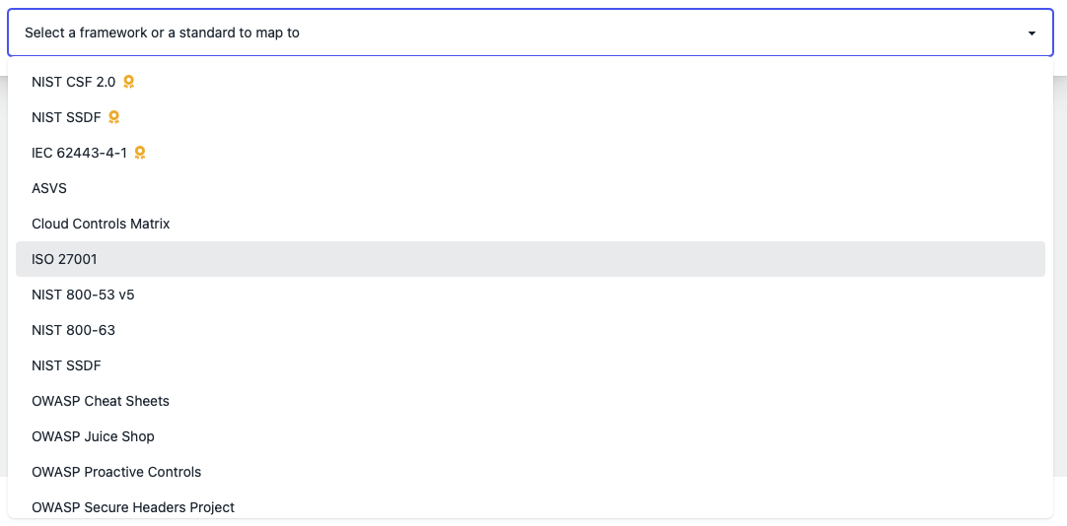This screenshot has height=526, width=1067.
Task: Select NIST 800-53 v5
Action: tap(83, 295)
